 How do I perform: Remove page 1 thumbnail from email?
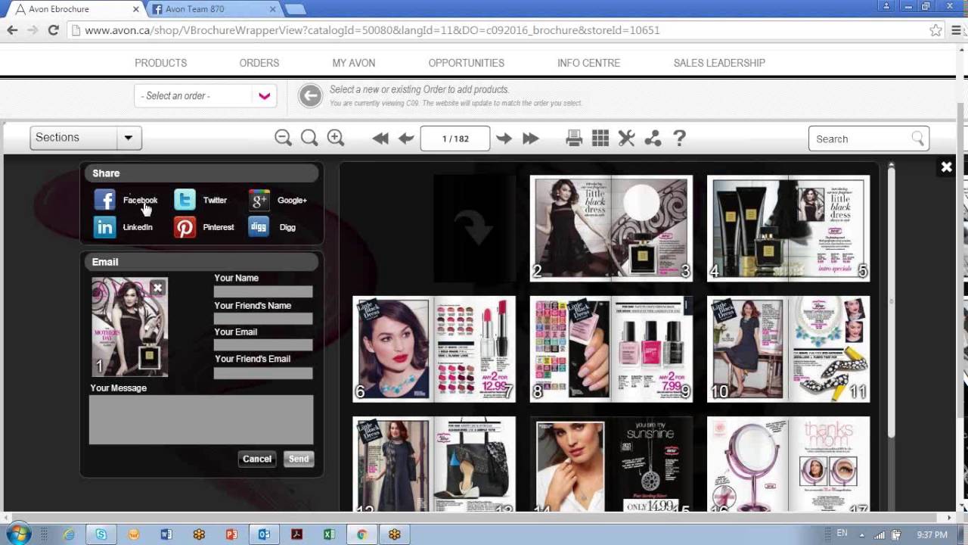pos(157,288)
